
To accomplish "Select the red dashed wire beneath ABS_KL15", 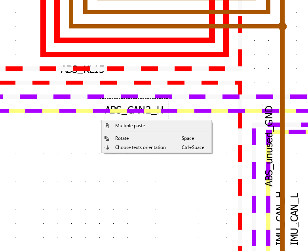I will tap(119, 83).
